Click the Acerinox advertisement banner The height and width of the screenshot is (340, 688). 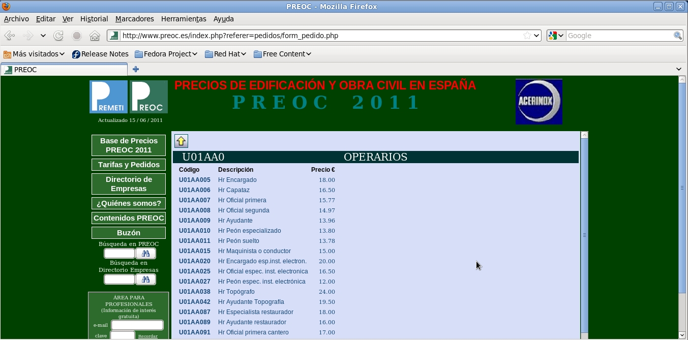coord(539,102)
